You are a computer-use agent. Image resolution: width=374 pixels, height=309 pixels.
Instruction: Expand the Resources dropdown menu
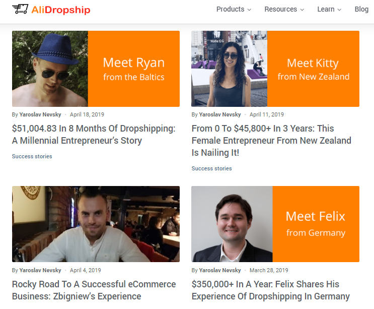[x=284, y=9]
